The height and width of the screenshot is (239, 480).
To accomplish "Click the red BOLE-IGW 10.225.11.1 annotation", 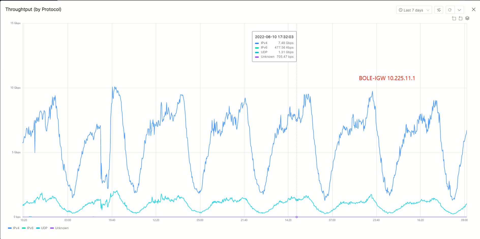I will [387, 78].
